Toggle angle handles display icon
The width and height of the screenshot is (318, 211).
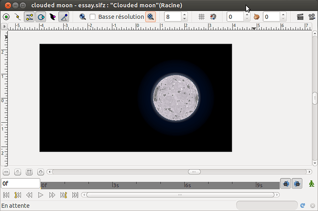(x=64, y=17)
